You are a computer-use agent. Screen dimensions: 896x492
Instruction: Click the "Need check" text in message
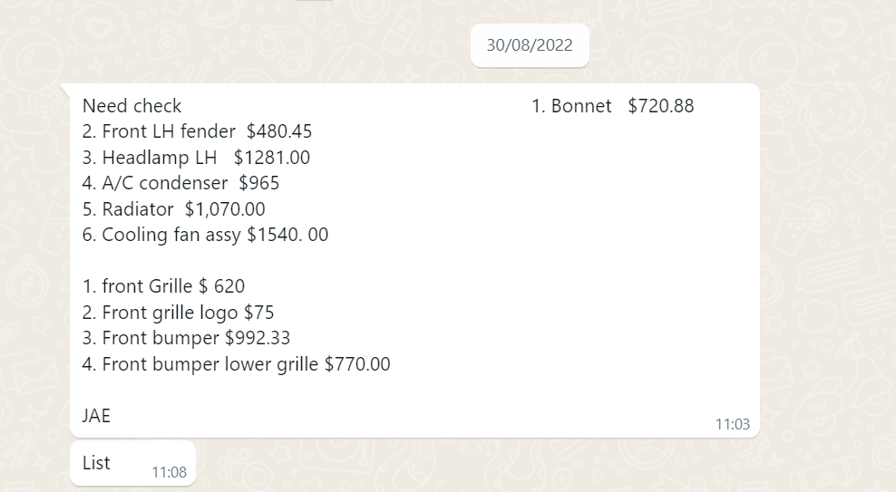click(x=131, y=106)
